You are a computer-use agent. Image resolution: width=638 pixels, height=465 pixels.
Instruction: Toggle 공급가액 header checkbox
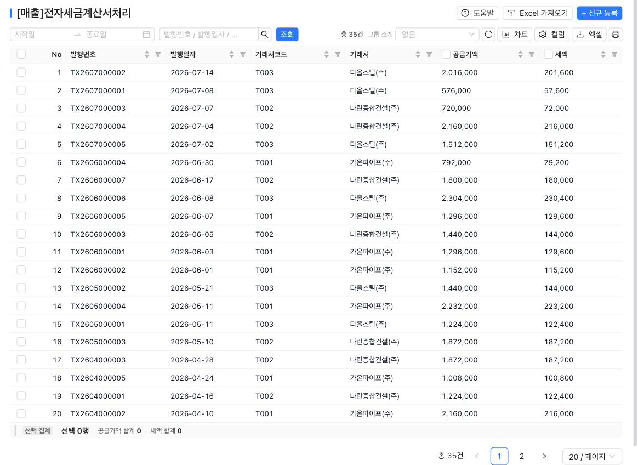point(446,54)
